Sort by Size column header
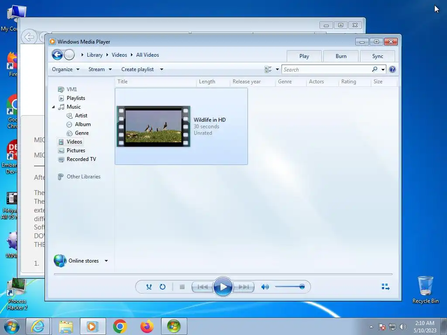 tap(384, 82)
